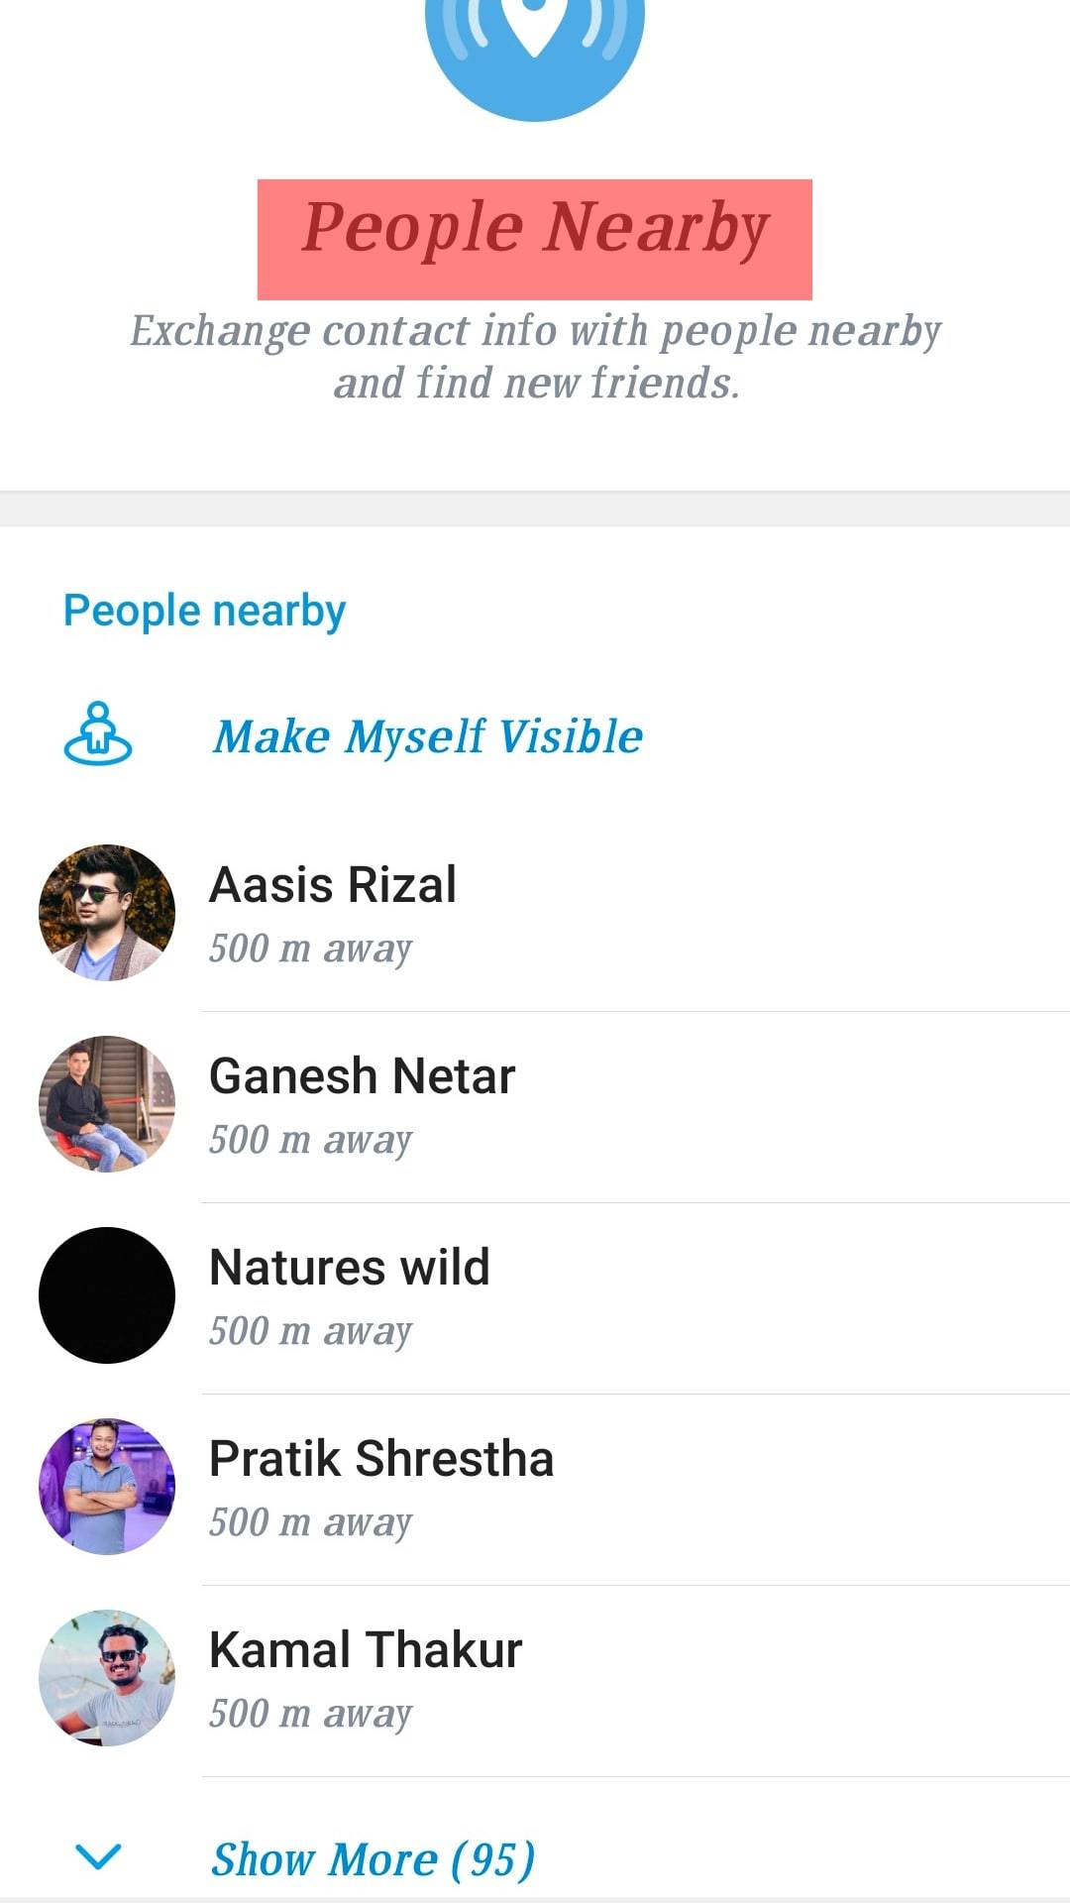This screenshot has height=1903, width=1070.
Task: Click Show More (95) link
Action: (373, 1859)
